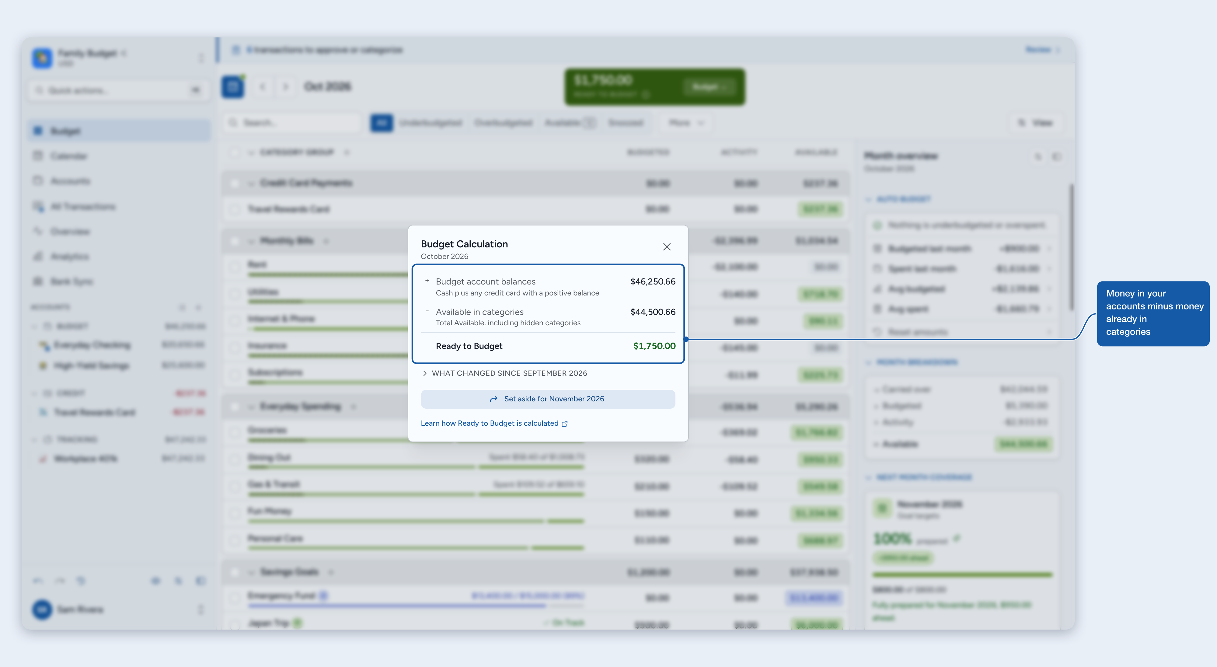Open the More filters dropdown
This screenshot has width=1217, height=667.
[x=686, y=123]
